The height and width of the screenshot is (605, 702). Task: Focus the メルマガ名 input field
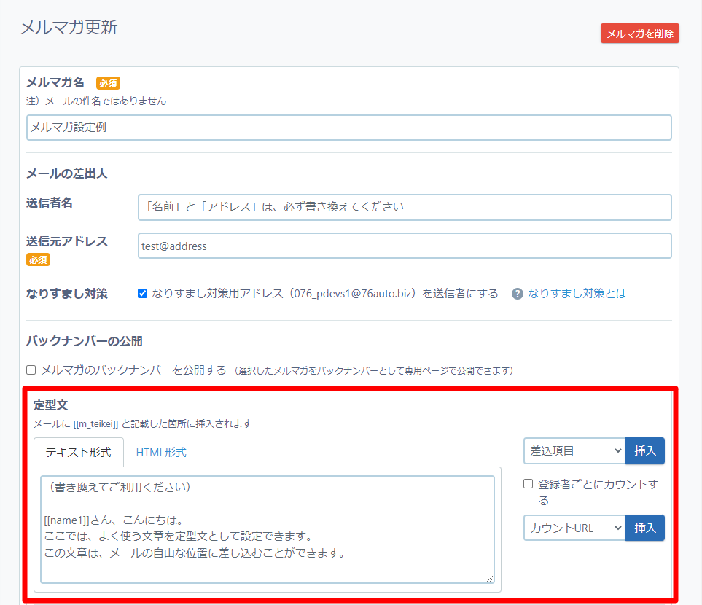click(x=348, y=128)
